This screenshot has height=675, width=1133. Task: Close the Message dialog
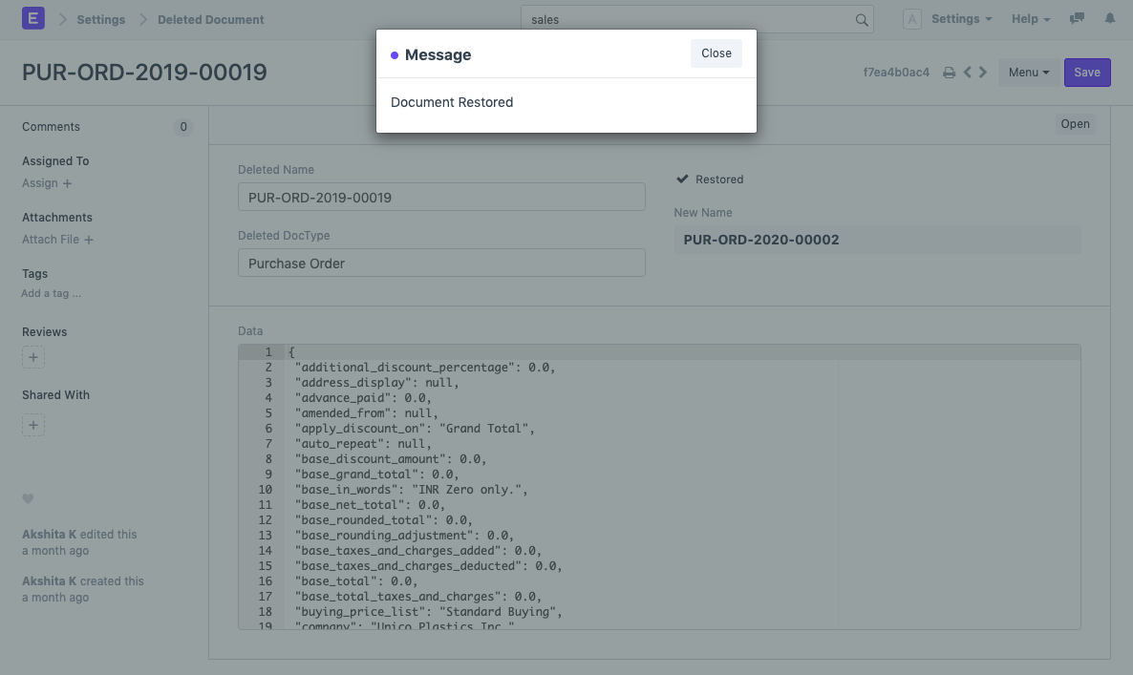click(x=716, y=53)
